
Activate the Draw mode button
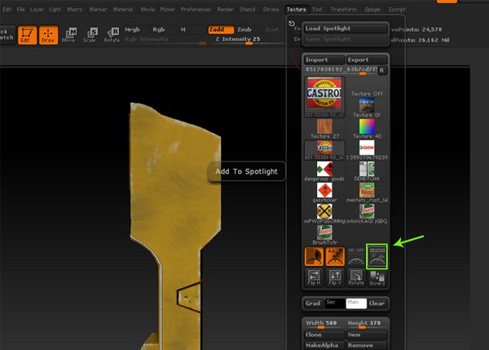[x=48, y=35]
